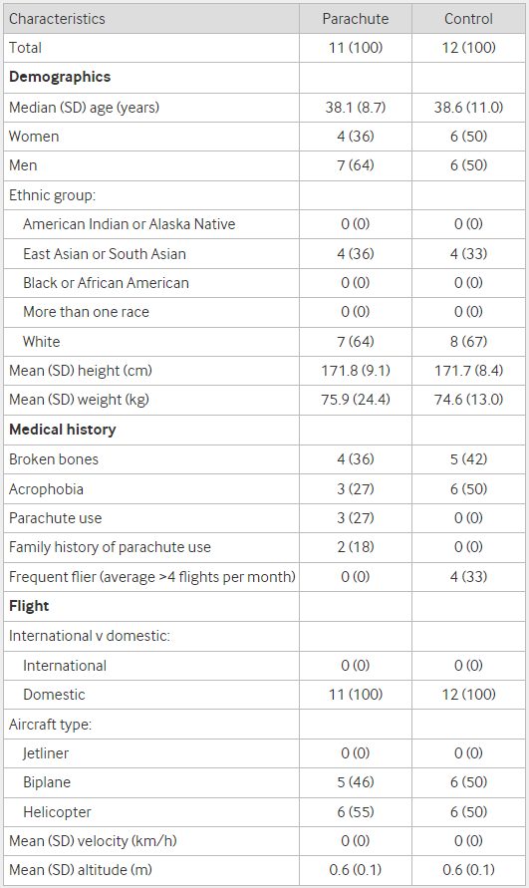529x888 pixels.
Task: Click Parachute value for Women
Action: tap(355, 137)
